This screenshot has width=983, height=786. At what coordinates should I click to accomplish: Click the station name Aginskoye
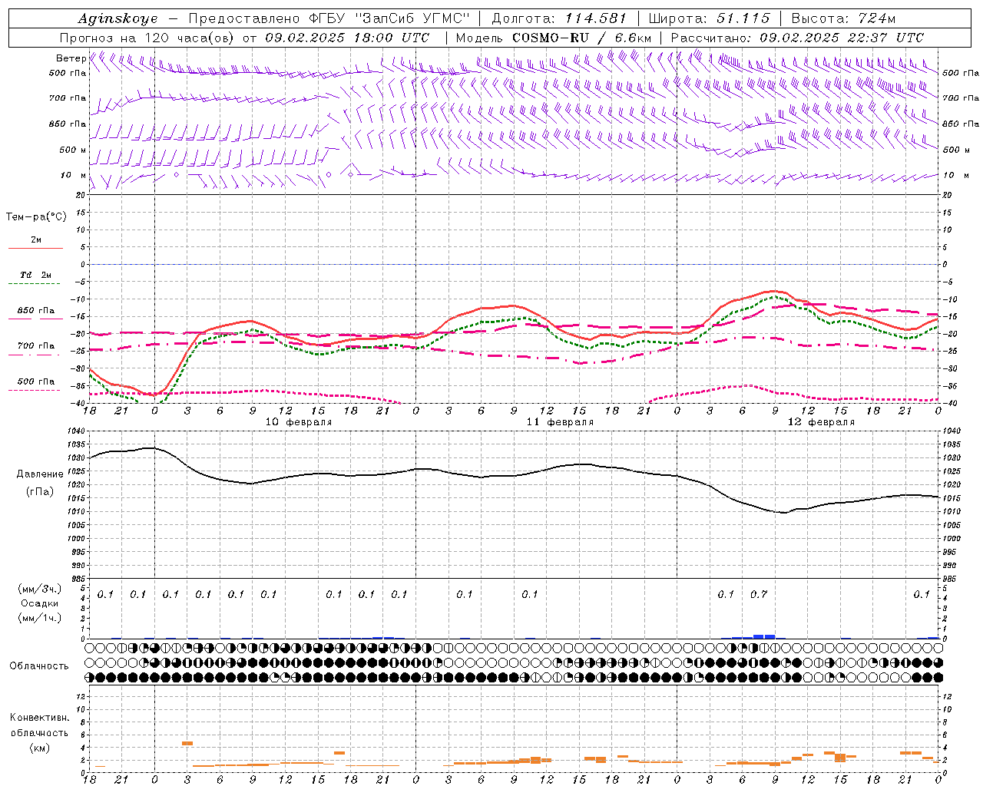(118, 18)
